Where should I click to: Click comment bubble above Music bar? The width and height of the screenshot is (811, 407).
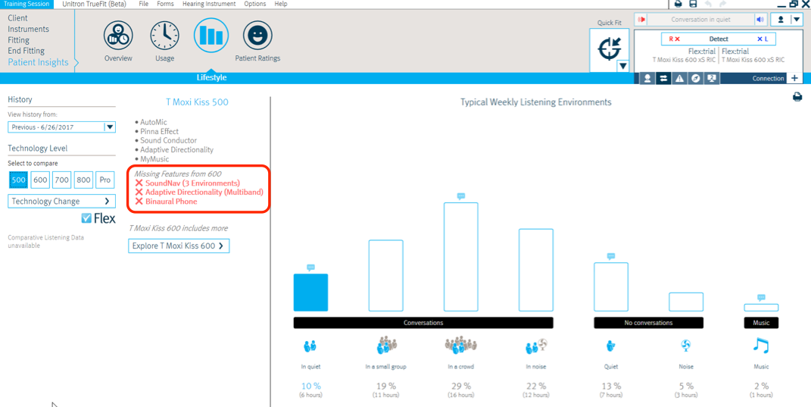pyautogui.click(x=761, y=298)
